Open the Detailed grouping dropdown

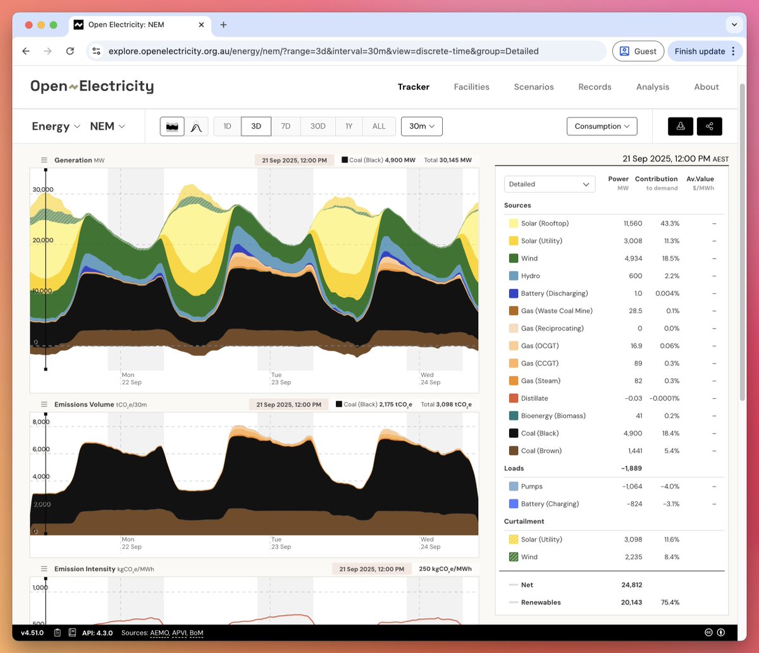click(550, 184)
